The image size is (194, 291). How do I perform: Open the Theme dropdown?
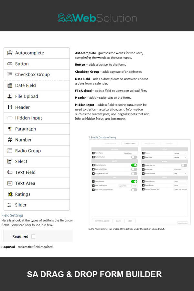tap(180, 153)
